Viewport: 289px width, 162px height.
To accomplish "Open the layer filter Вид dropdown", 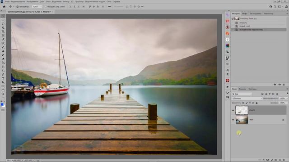I will coord(242,94).
